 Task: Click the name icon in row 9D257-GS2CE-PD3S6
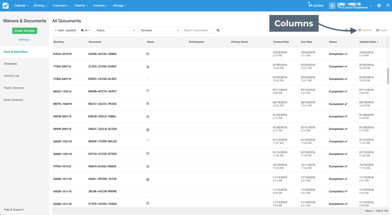tap(148, 104)
